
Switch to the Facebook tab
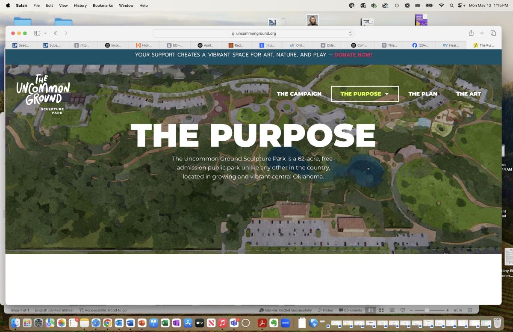[x=420, y=45]
